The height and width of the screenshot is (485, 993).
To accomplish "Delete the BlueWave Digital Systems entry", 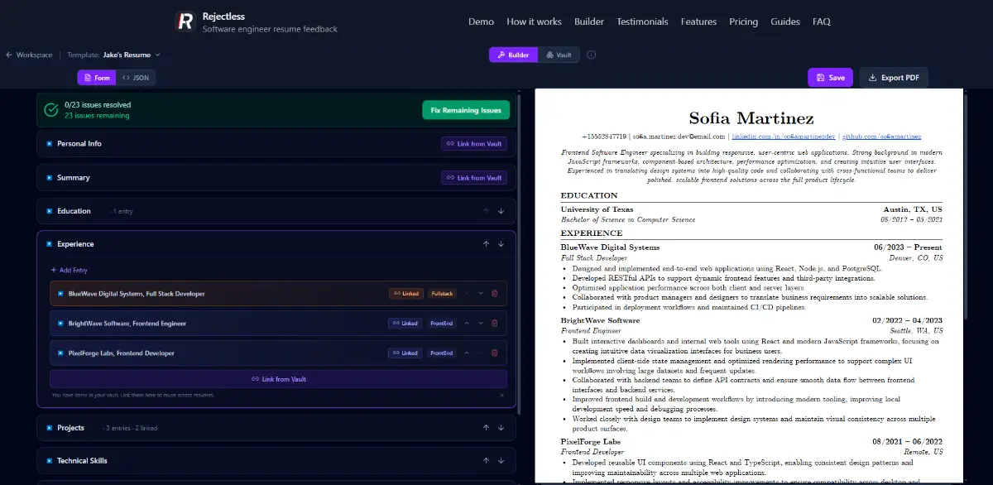I will 495,294.
